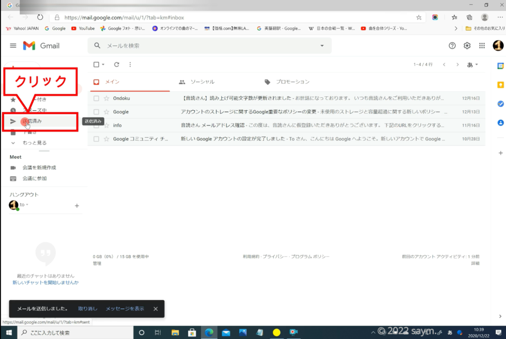Expand search options dropdown arrow

[x=322, y=46]
